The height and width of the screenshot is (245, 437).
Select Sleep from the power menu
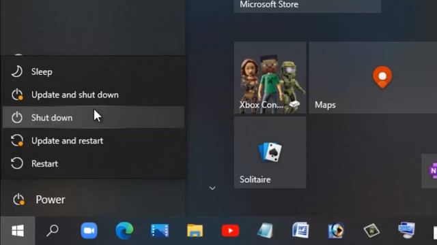[94, 72]
